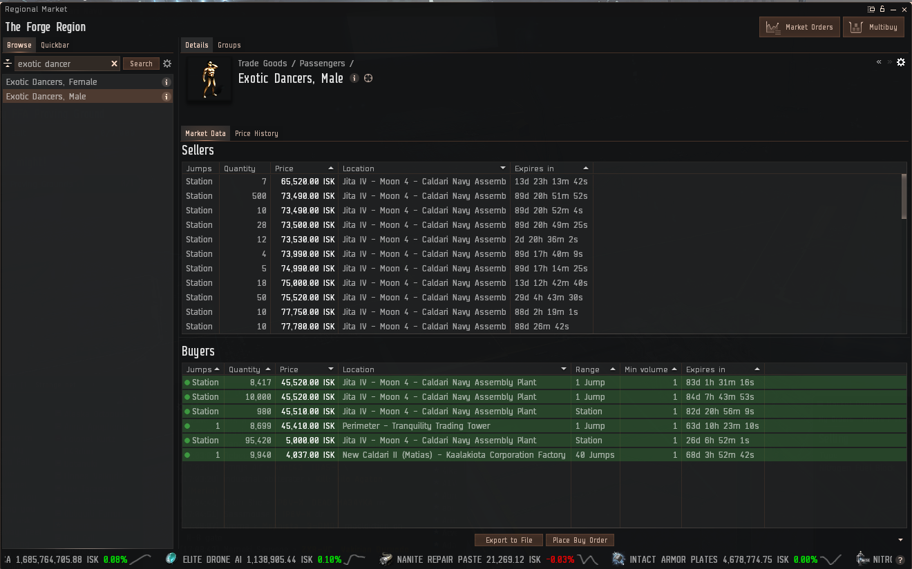Screen dimensions: 912x569
Task: Go back with double-left arrow icon
Action: click(x=879, y=62)
